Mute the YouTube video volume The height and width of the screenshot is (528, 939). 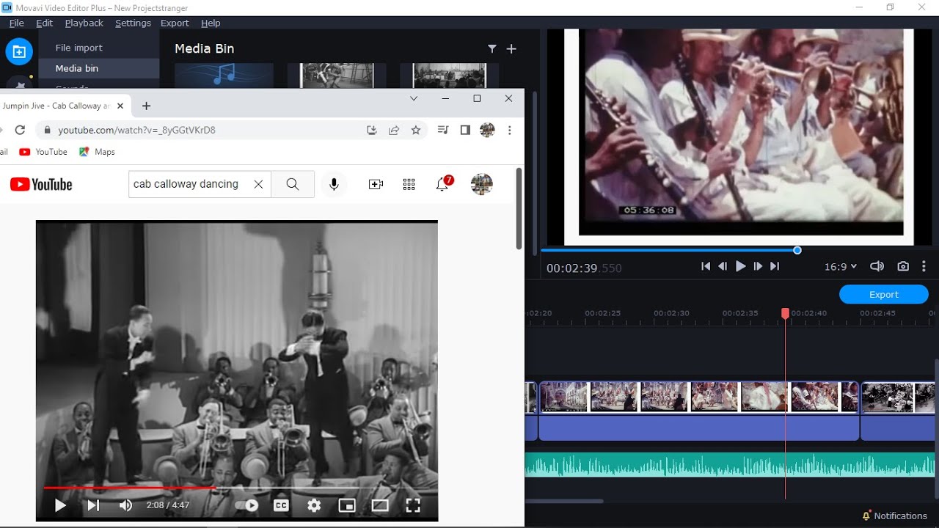click(125, 505)
